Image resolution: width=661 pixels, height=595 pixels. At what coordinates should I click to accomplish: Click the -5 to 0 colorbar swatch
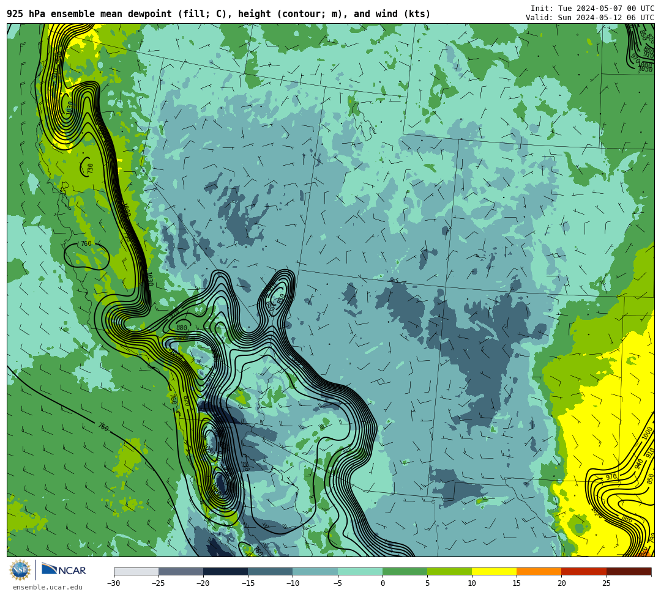point(360,571)
